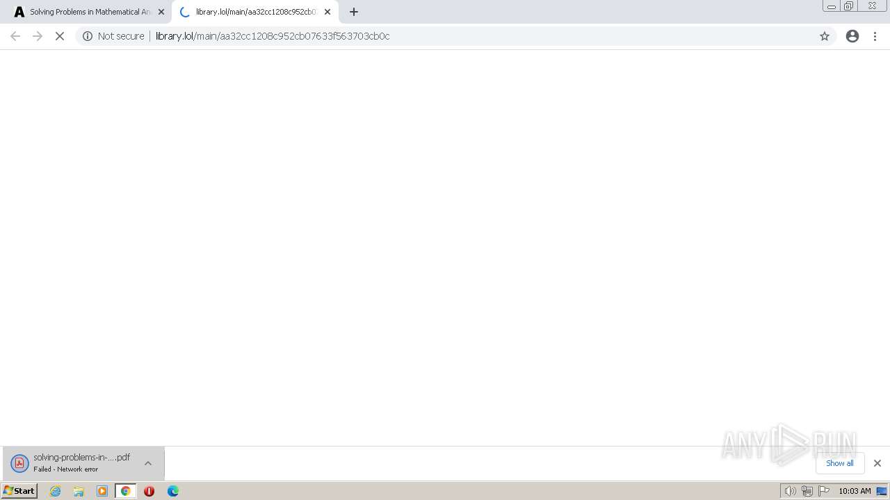Close the downloads bar
This screenshot has width=890, height=500.
(x=877, y=463)
